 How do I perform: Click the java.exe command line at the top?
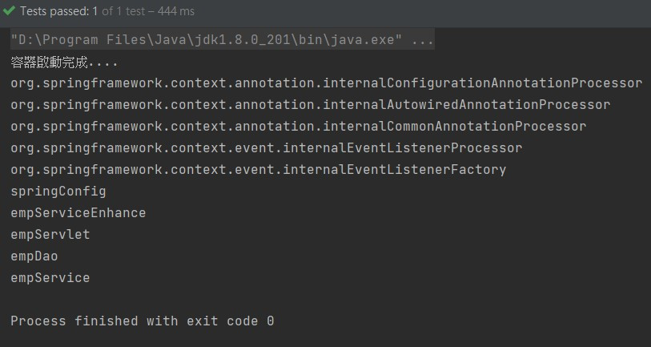pyautogui.click(x=222, y=40)
